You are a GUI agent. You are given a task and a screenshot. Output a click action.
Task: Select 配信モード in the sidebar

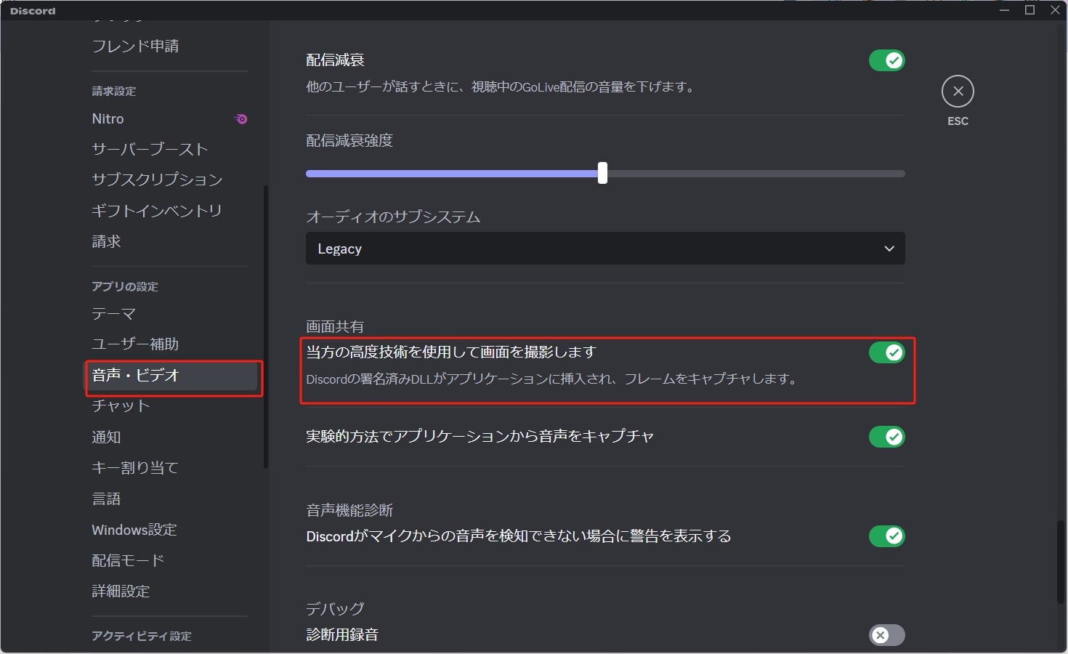tap(128, 560)
